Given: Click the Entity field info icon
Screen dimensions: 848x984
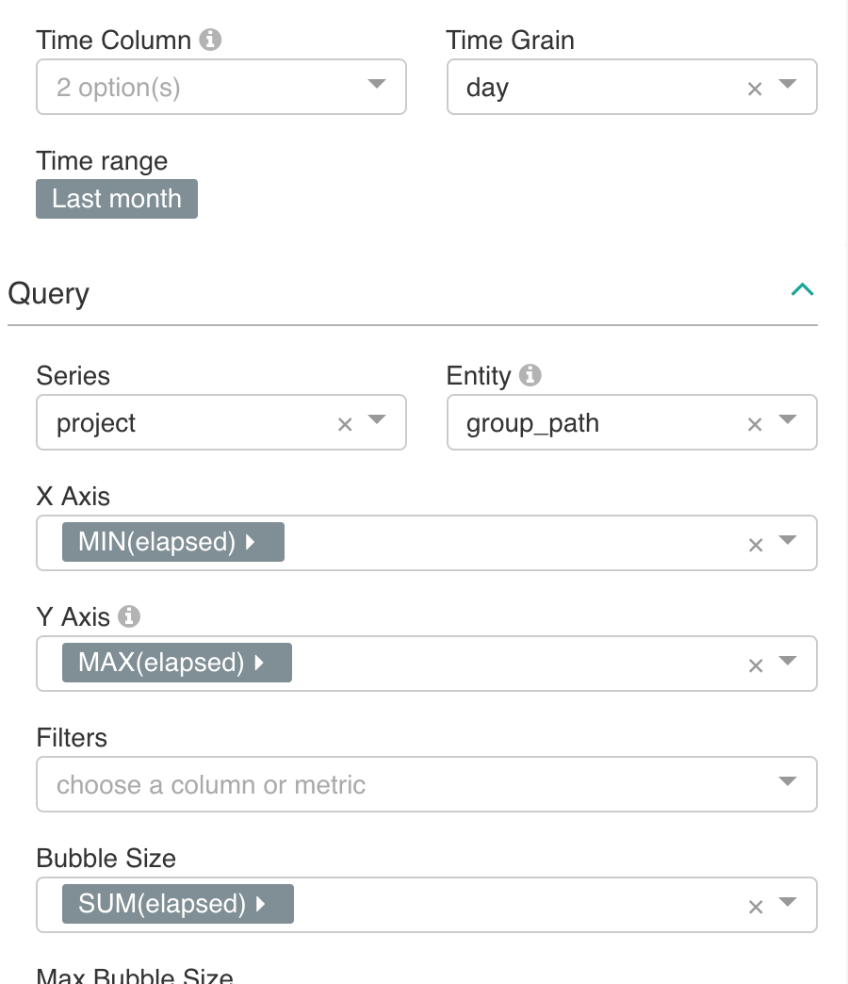Looking at the screenshot, I should tap(530, 375).
